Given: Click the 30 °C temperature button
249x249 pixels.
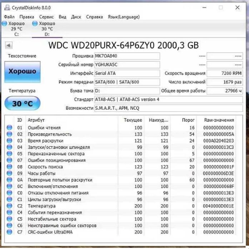Looking at the screenshot, I should (x=23, y=103).
